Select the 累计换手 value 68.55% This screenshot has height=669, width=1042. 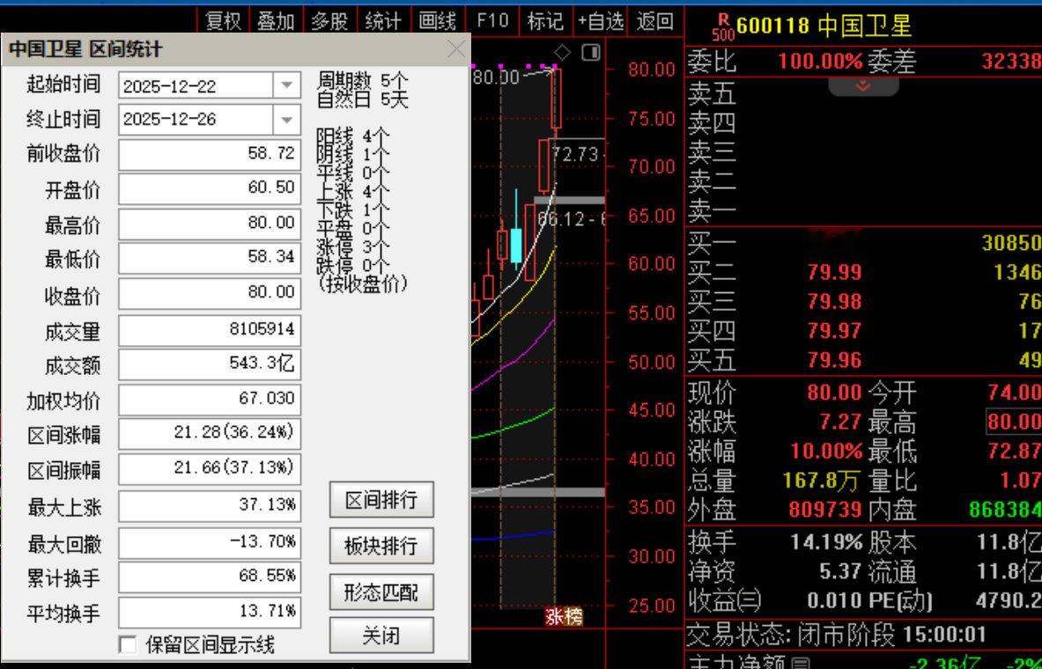tap(210, 576)
